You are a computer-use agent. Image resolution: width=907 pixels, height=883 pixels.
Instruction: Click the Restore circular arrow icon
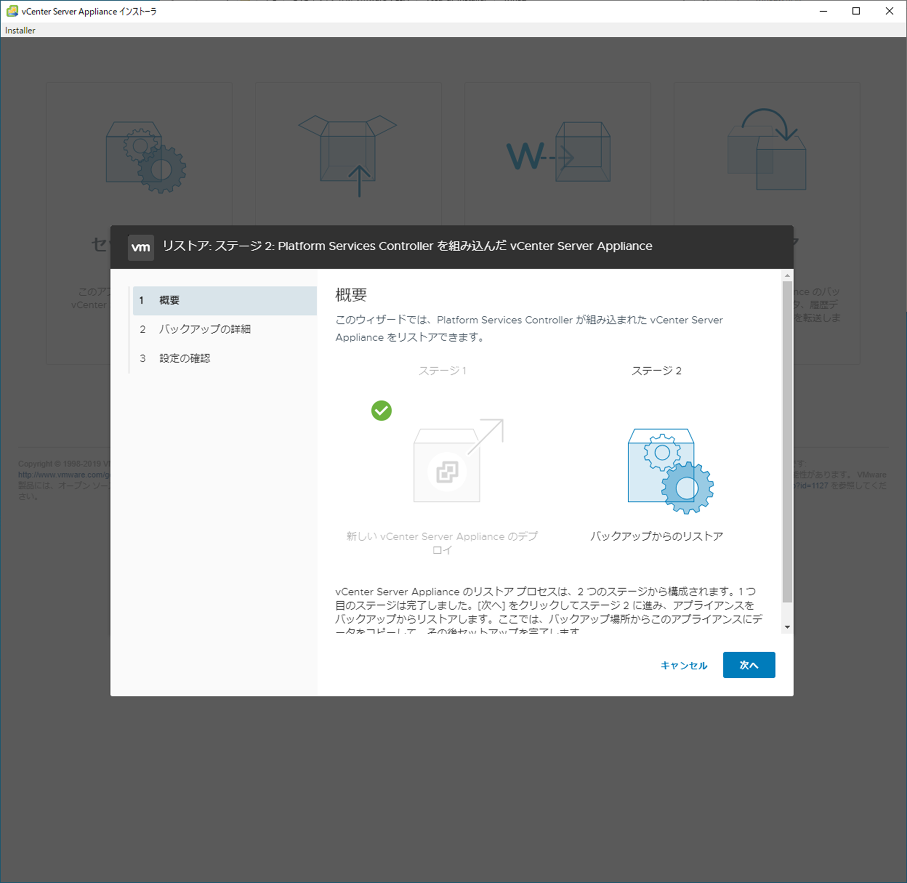767,149
